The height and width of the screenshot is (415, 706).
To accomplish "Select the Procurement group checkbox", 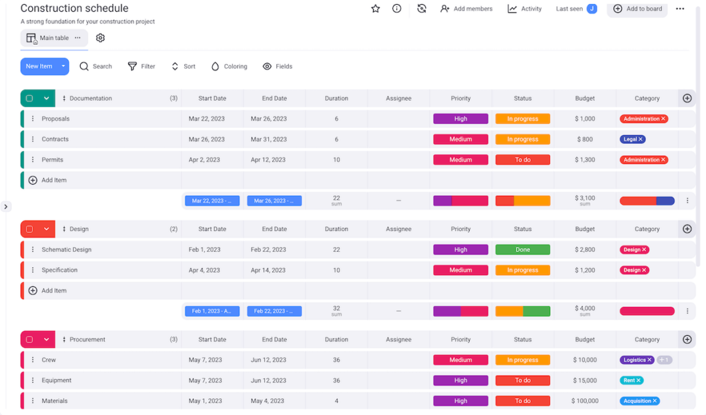I will [30, 339].
